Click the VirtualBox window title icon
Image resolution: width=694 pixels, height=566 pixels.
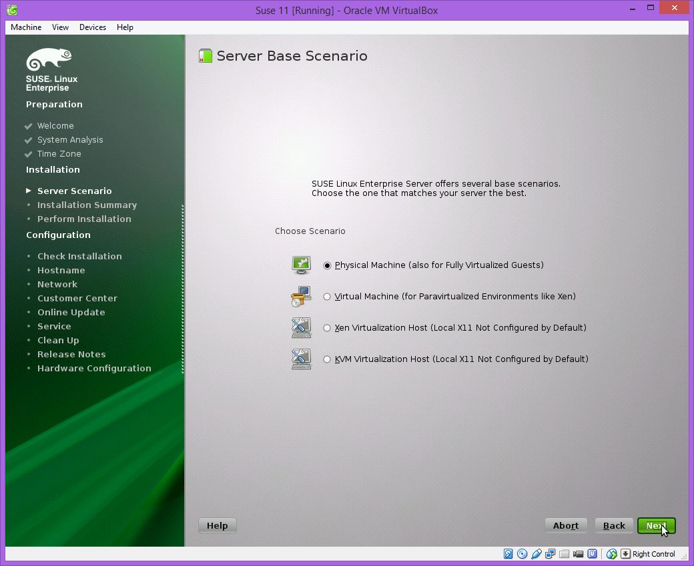[13, 10]
